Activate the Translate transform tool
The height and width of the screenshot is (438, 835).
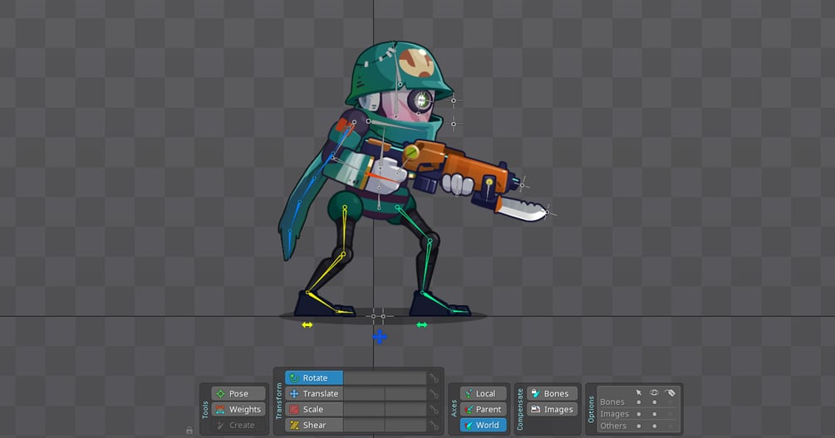tap(314, 394)
